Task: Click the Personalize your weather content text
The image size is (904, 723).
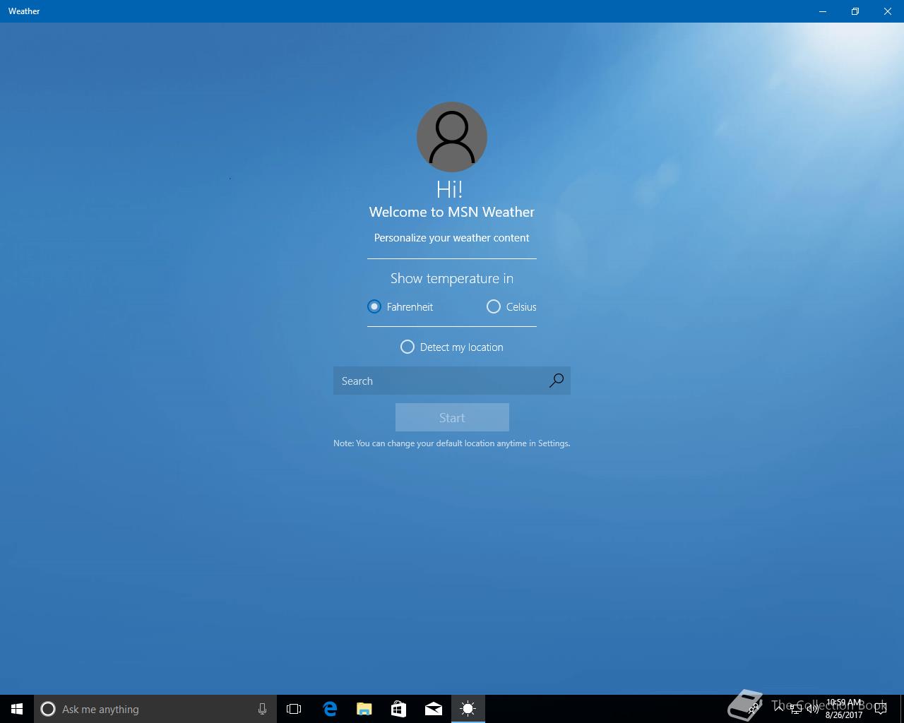Action: pos(452,238)
